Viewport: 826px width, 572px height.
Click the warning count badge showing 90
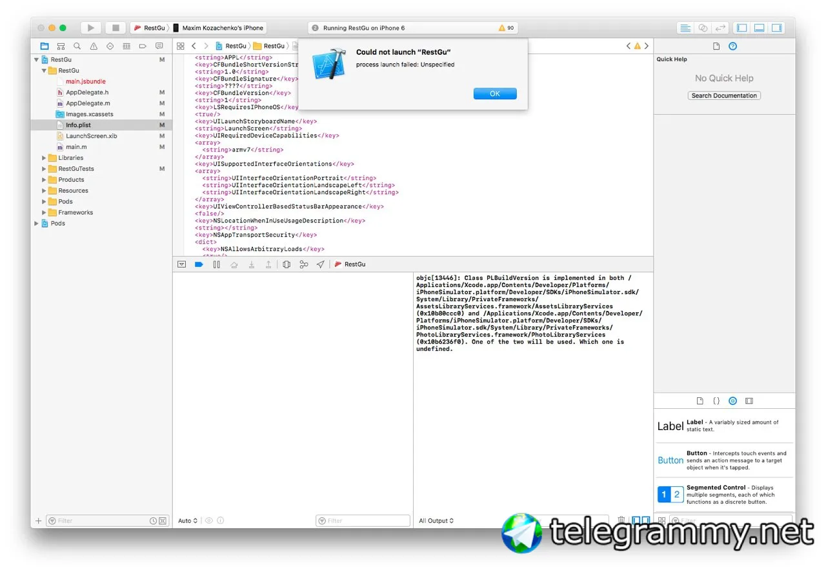click(507, 28)
